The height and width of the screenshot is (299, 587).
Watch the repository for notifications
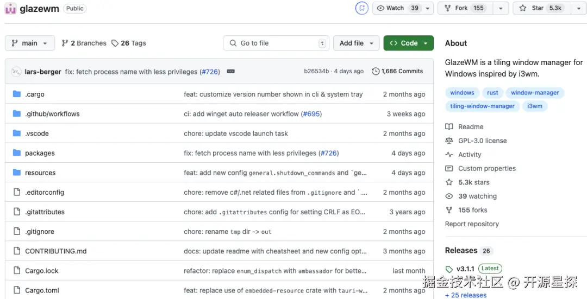[x=397, y=8]
